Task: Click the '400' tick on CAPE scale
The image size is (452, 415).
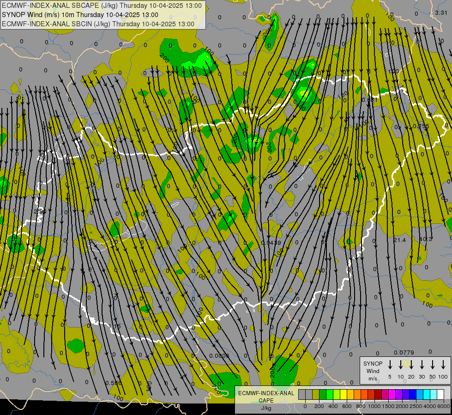Action: point(333,406)
